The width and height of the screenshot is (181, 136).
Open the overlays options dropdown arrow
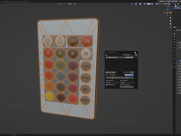click(x=142, y=4)
